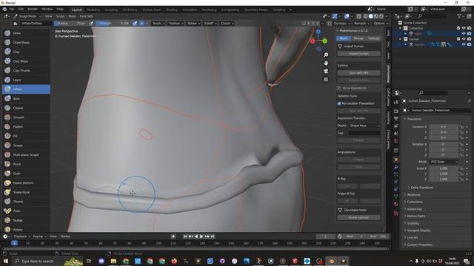Select the Snake Hook brush
Screen dimensions: 474x266
coord(26,192)
